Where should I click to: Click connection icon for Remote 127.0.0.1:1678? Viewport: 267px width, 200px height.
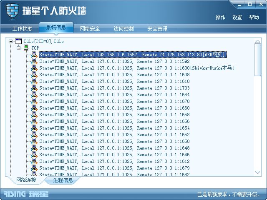click(34, 101)
